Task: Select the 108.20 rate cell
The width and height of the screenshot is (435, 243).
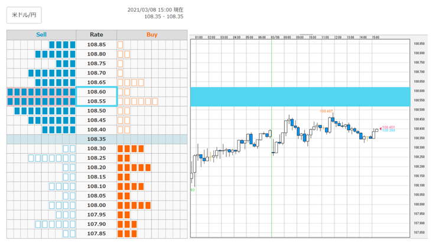Action: pyautogui.click(x=96, y=167)
